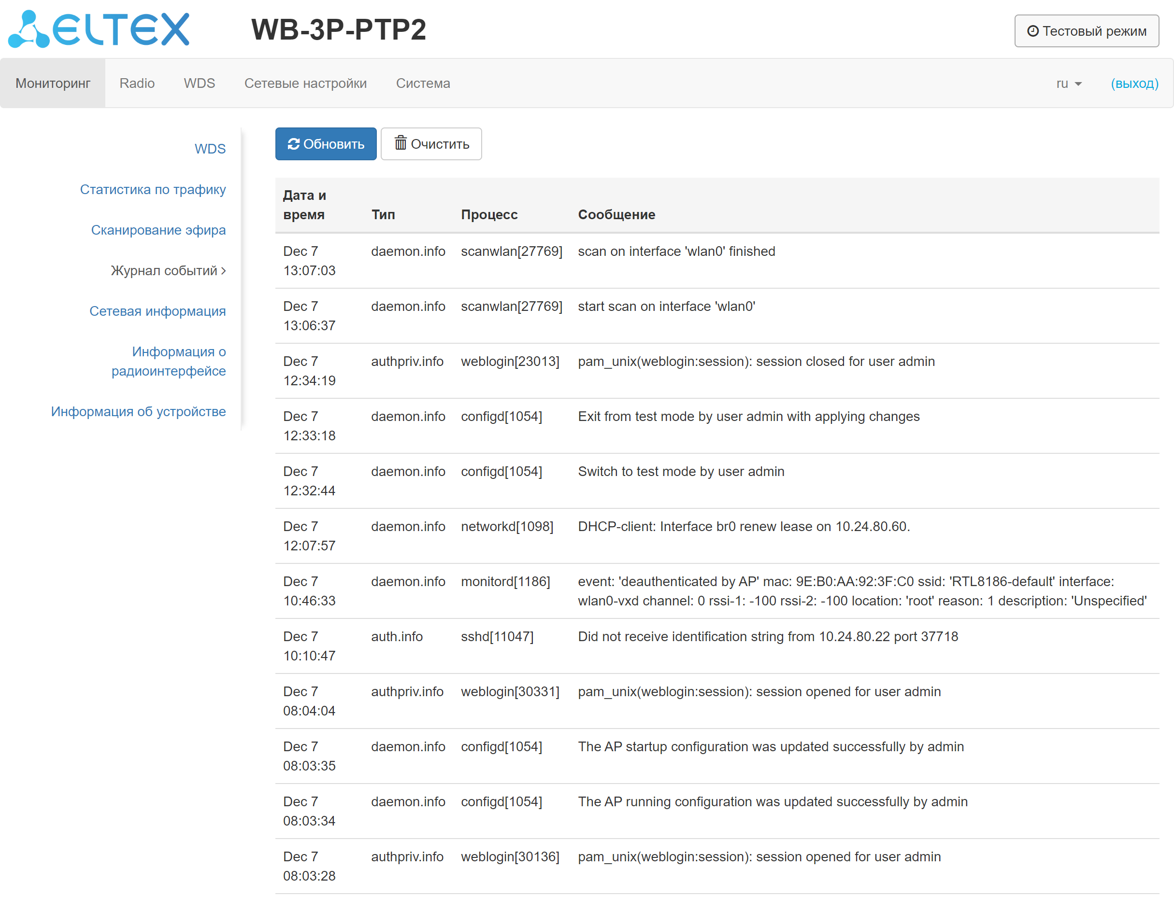
Task: Click the Eltex logo
Action: coord(99,29)
